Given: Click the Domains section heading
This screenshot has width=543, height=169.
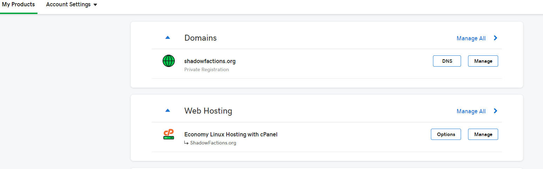Looking at the screenshot, I should (200, 38).
